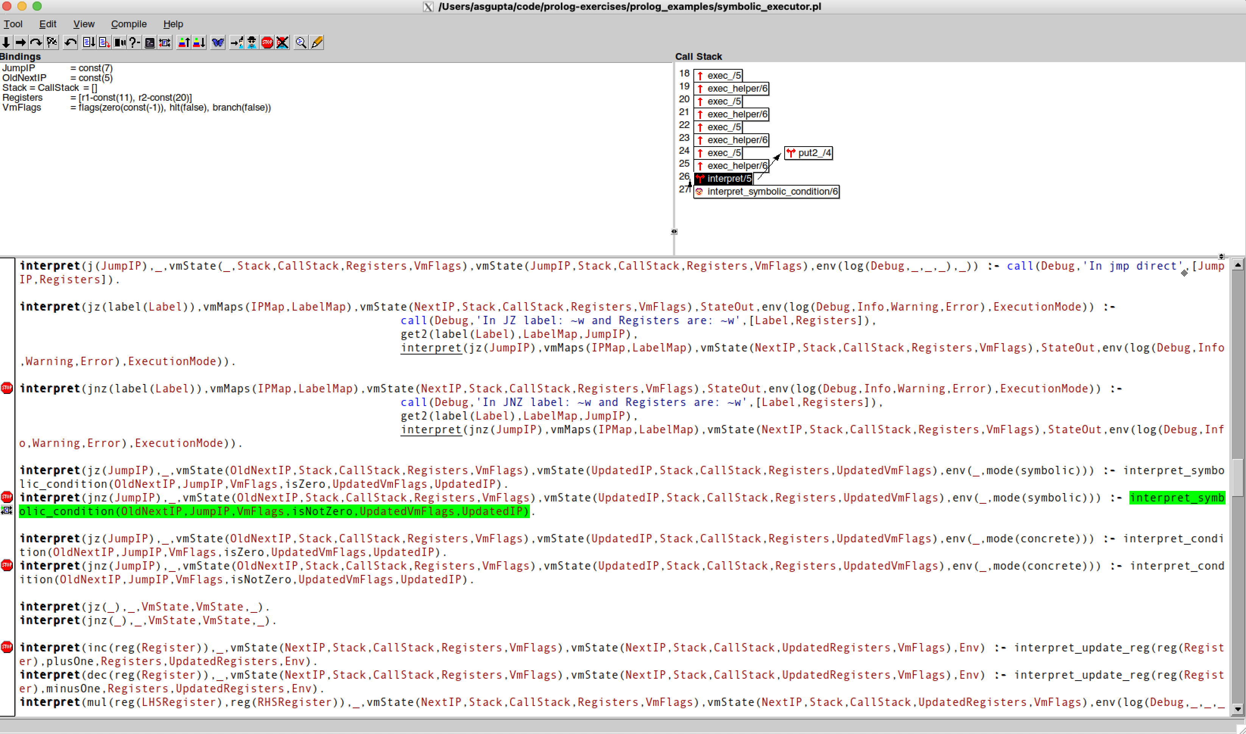Click the handle above the source pane
The width and height of the screenshot is (1246, 734).
pyautogui.click(x=1221, y=256)
